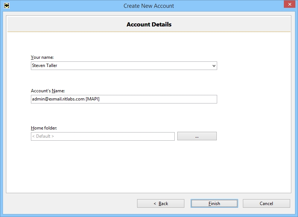Click "admin@email.ritlabs.com" text in Account's Name
The image size is (298, 217).
pyautogui.click(x=58, y=99)
